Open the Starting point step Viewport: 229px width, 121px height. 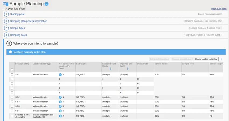click(17, 14)
